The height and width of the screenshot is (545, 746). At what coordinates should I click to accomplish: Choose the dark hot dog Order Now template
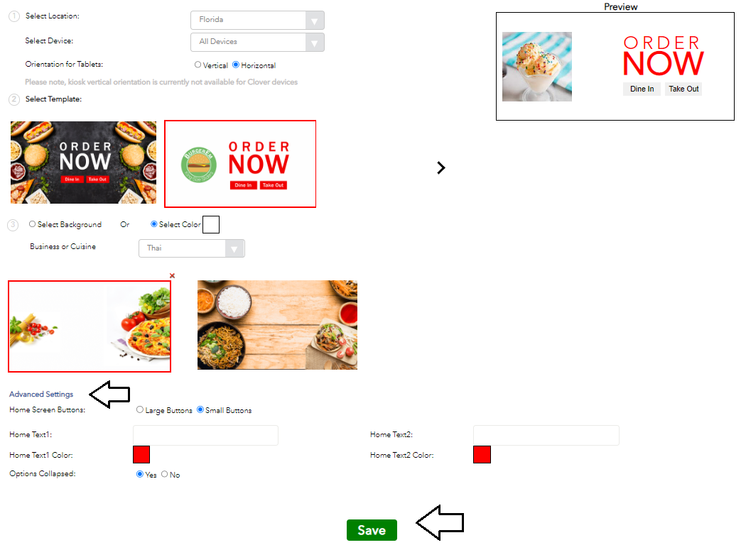click(x=83, y=163)
